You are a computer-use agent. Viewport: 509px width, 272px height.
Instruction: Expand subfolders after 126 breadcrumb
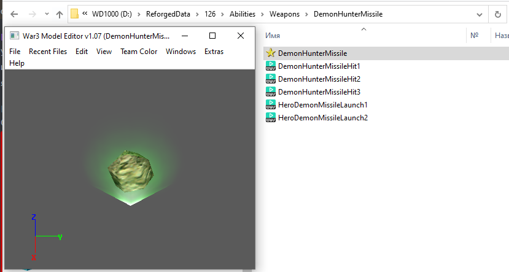[x=222, y=14]
